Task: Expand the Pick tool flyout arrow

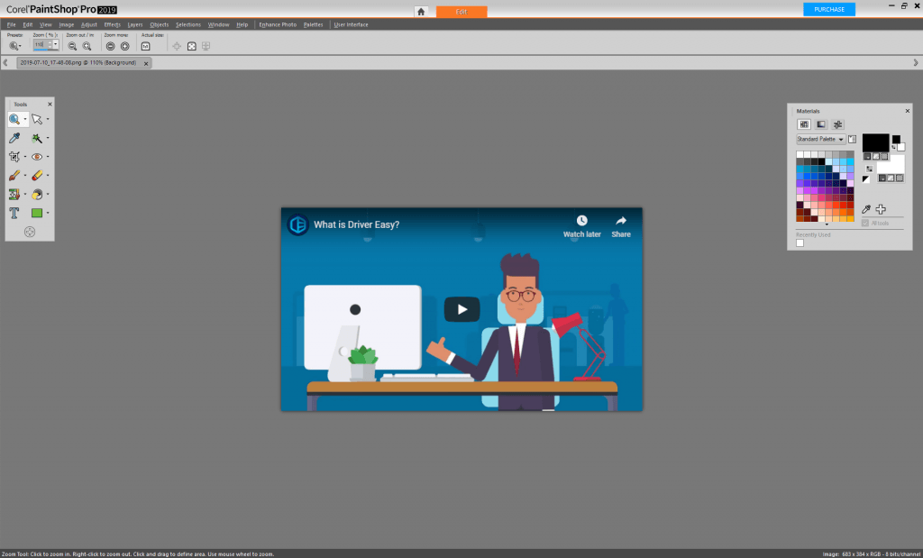Action: (x=48, y=120)
